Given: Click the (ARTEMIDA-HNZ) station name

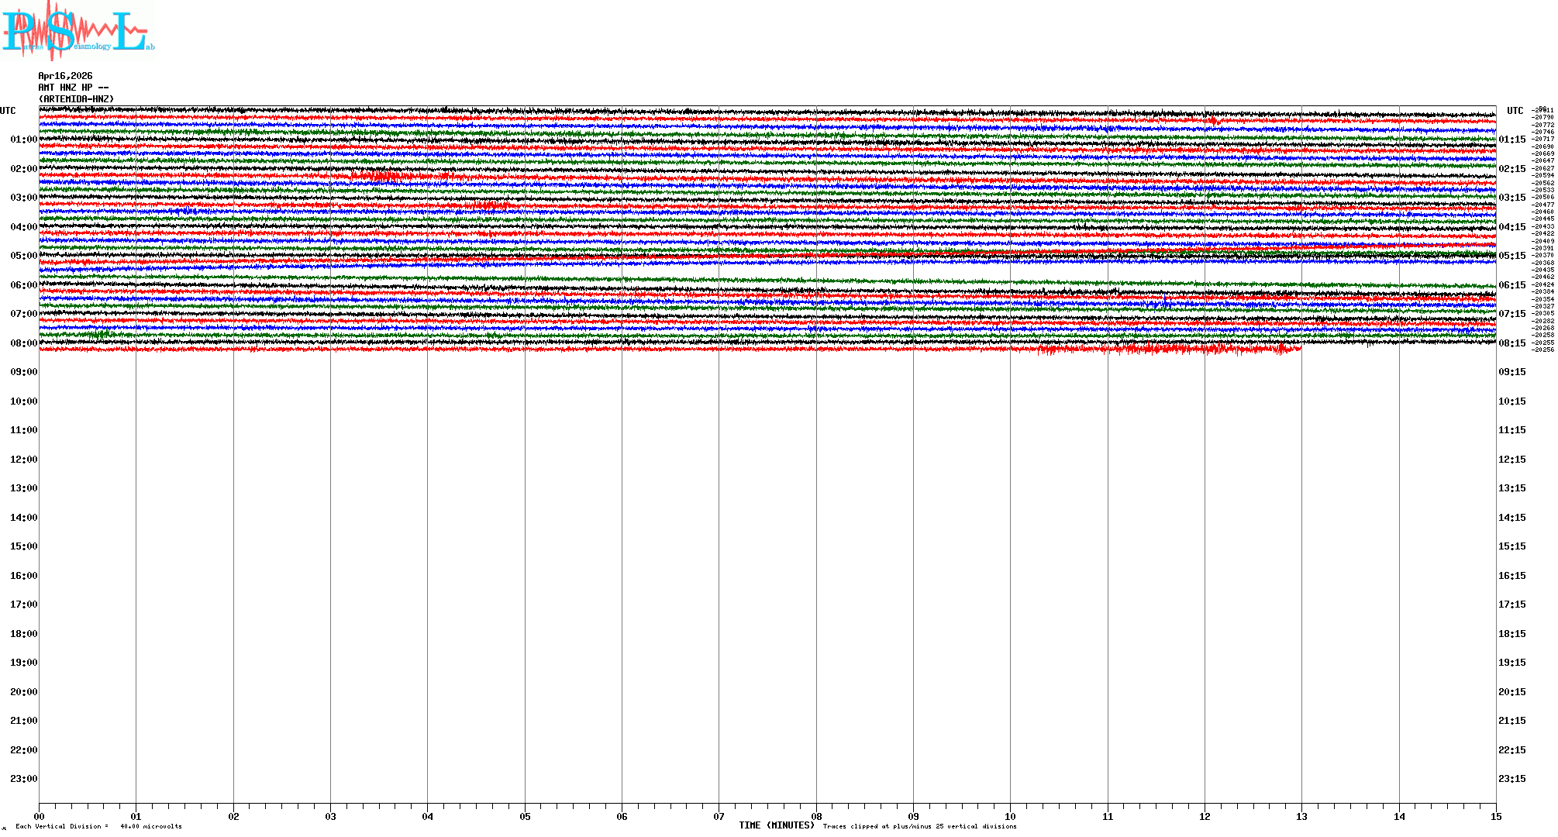Looking at the screenshot, I should [x=76, y=99].
